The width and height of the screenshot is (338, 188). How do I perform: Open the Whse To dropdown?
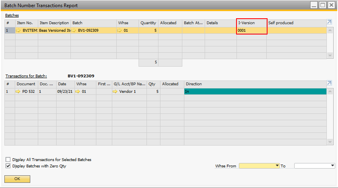tap(332, 166)
